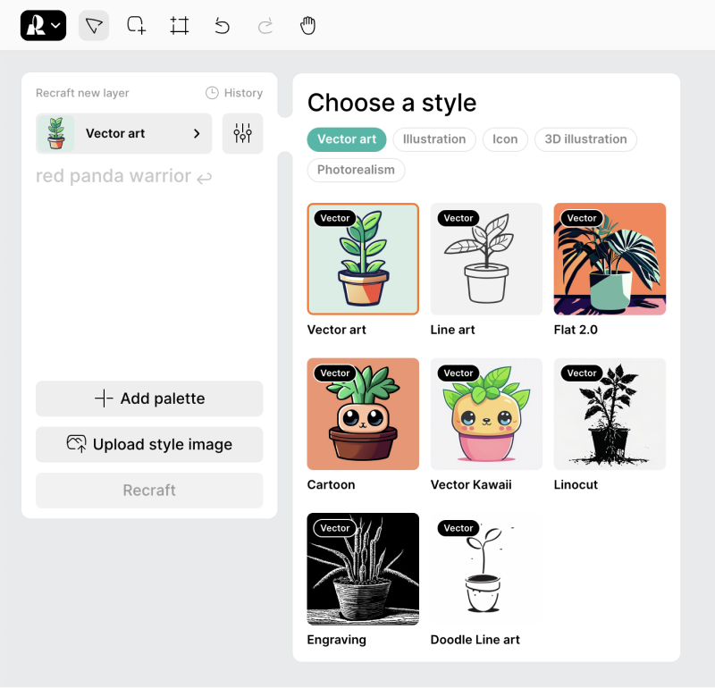Image resolution: width=715 pixels, height=688 pixels.
Task: Open the Recraft logo main menu
Action: (x=43, y=26)
